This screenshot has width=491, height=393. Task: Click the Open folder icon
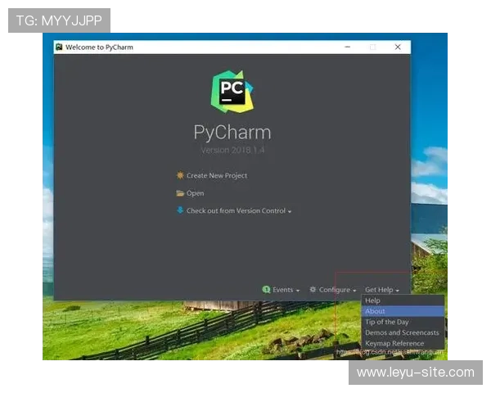point(180,193)
